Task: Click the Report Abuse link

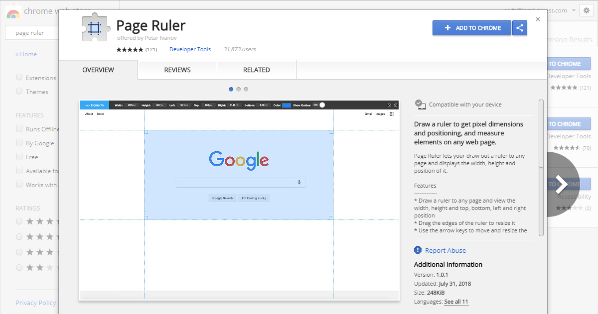Action: point(446,250)
